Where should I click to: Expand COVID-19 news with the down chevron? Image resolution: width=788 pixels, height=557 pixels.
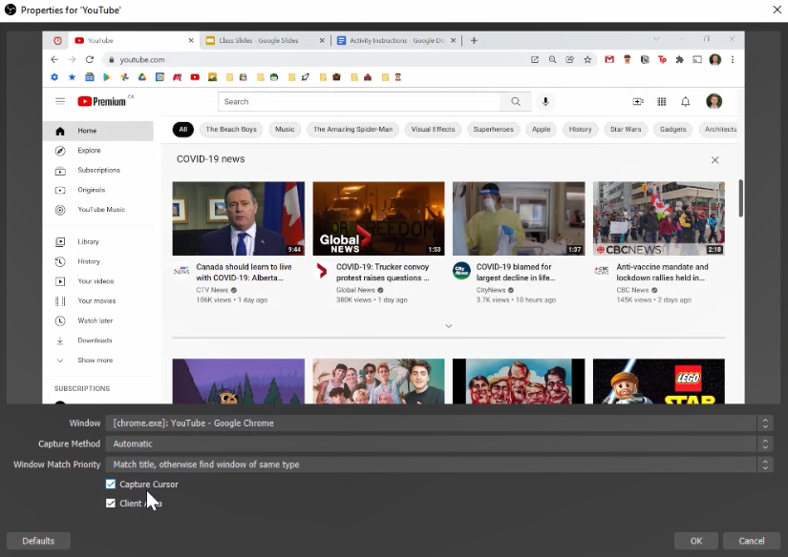449,326
